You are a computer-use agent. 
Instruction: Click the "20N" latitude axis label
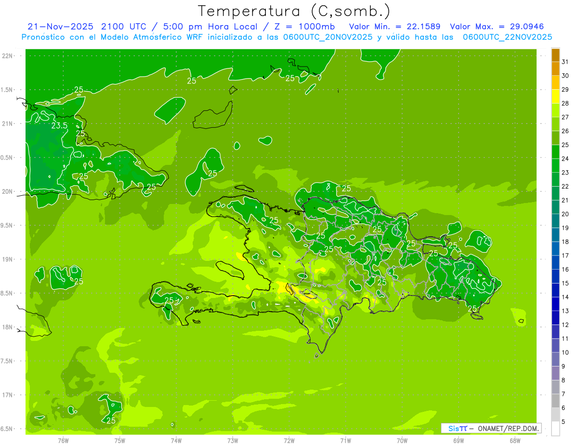(x=7, y=191)
